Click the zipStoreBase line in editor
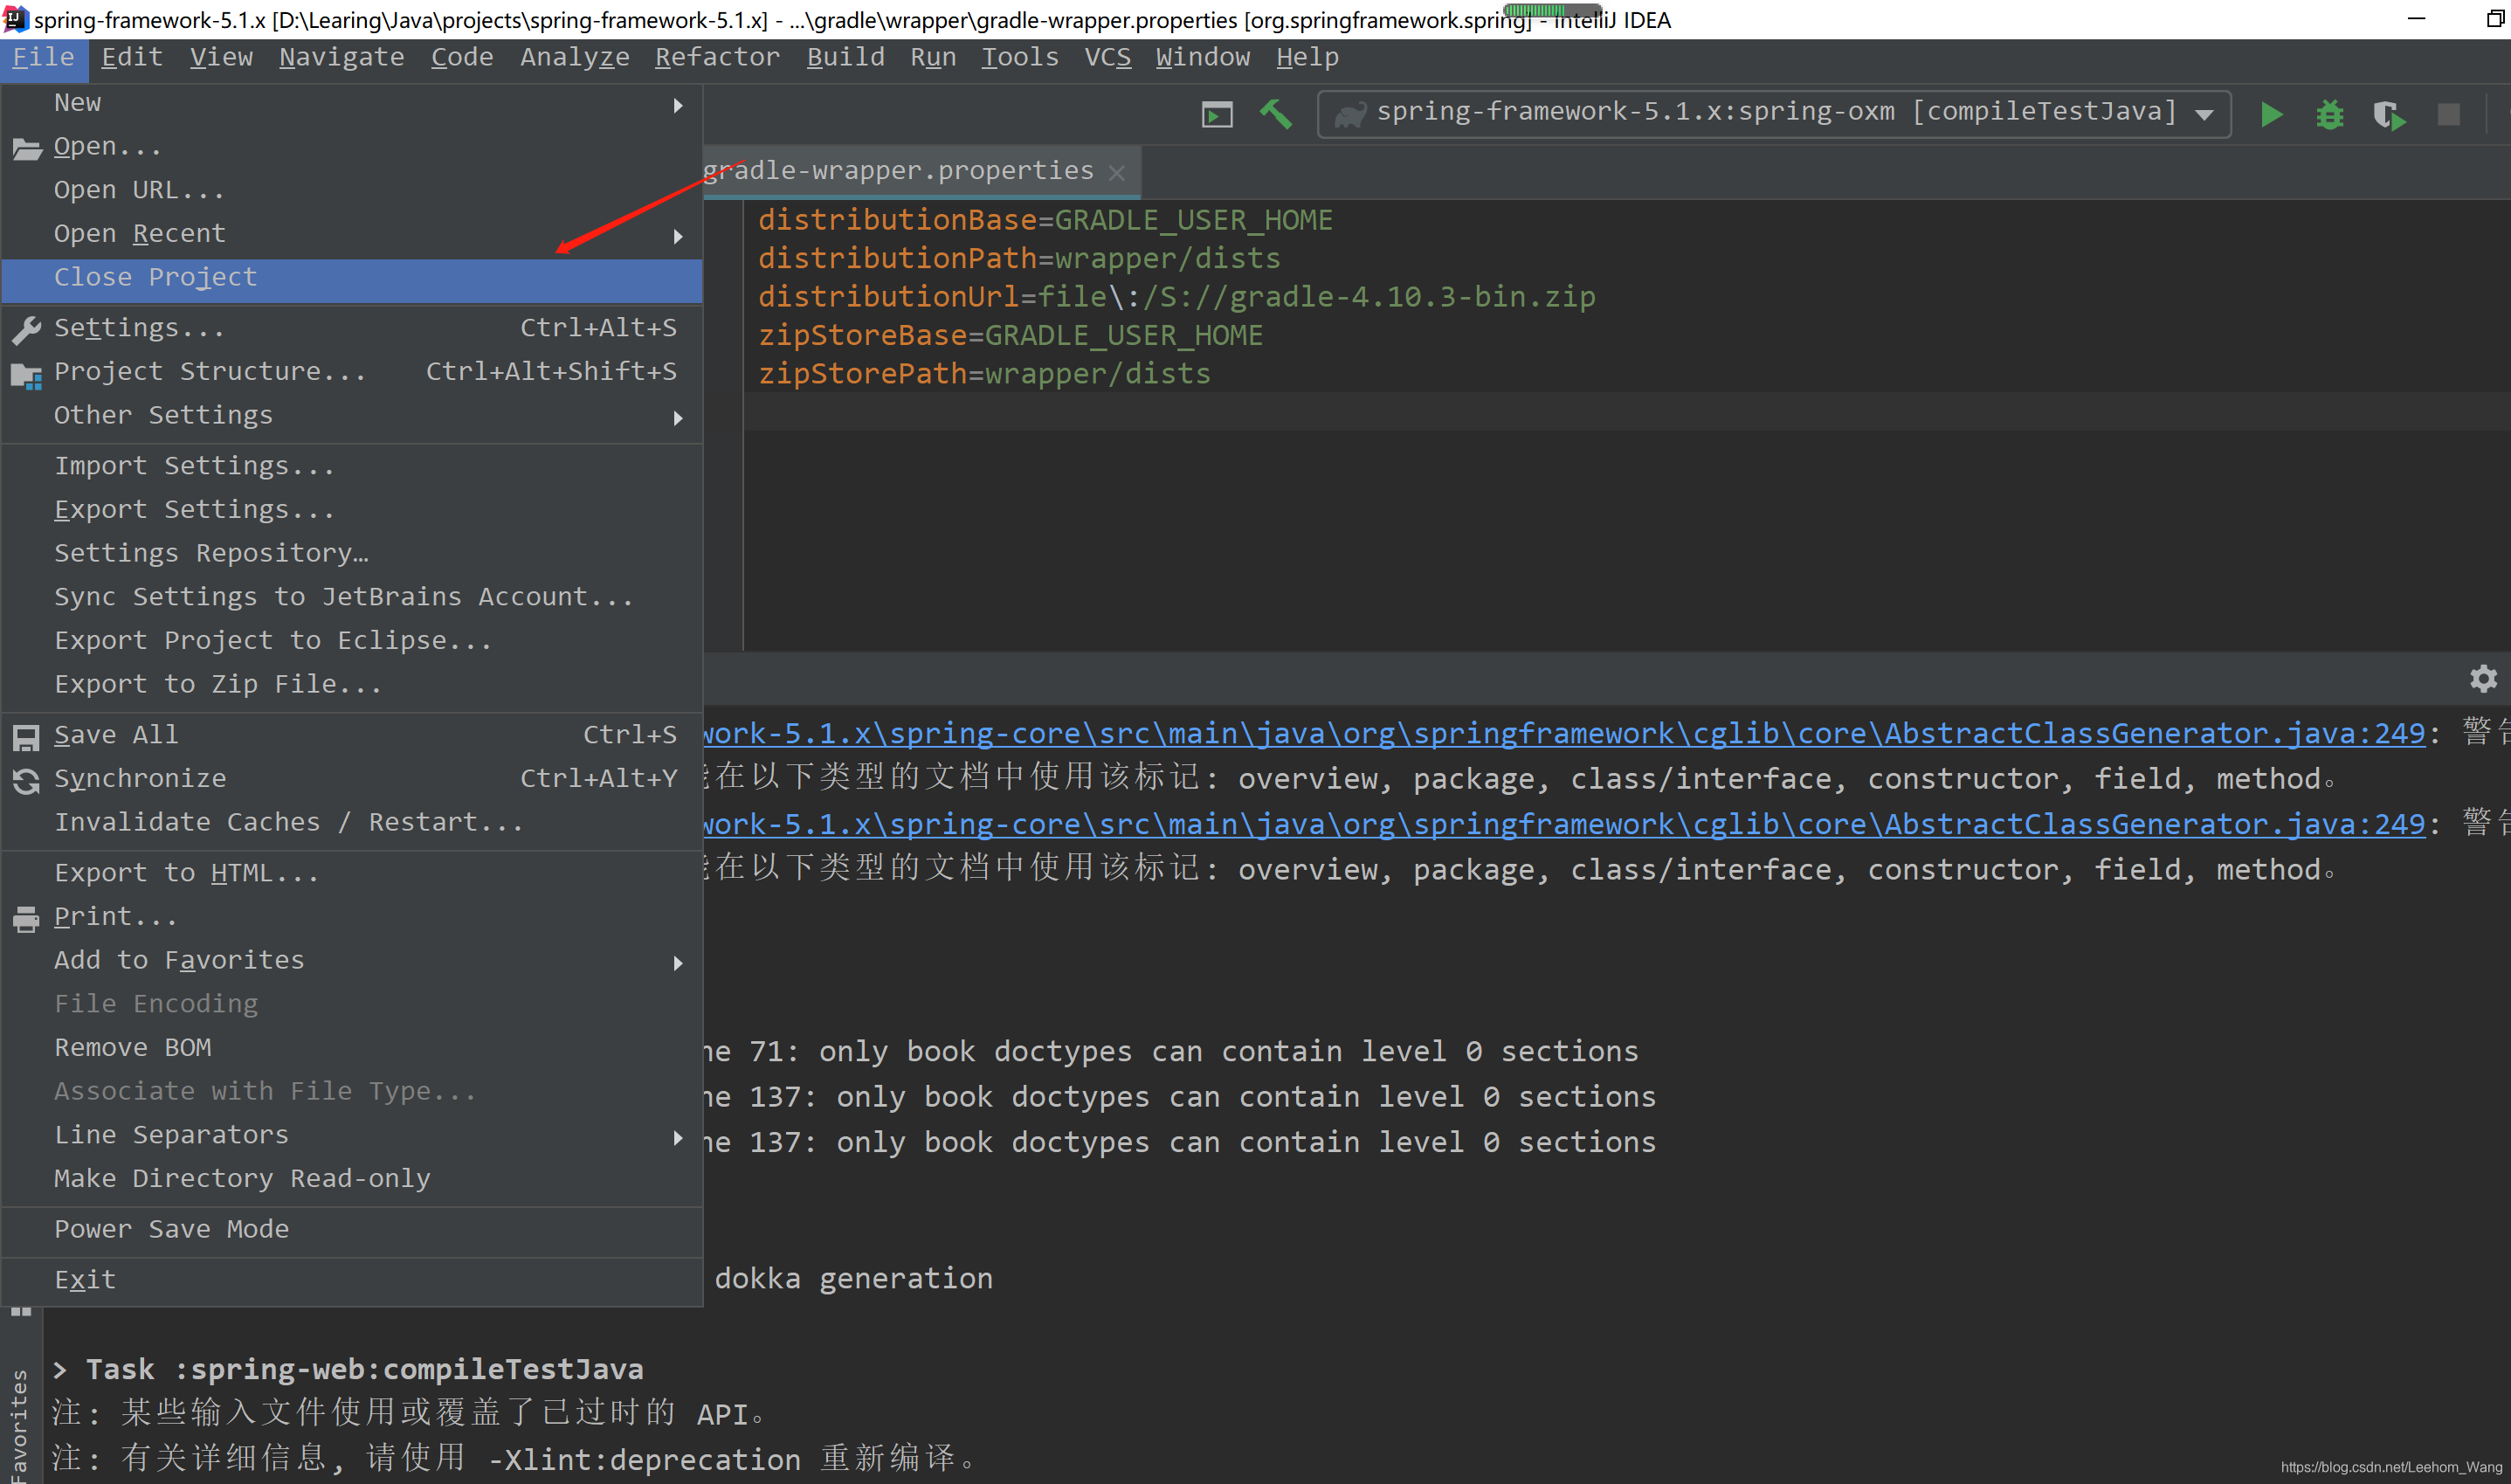Viewport: 2511px width, 1484px height. [x=1011, y=335]
